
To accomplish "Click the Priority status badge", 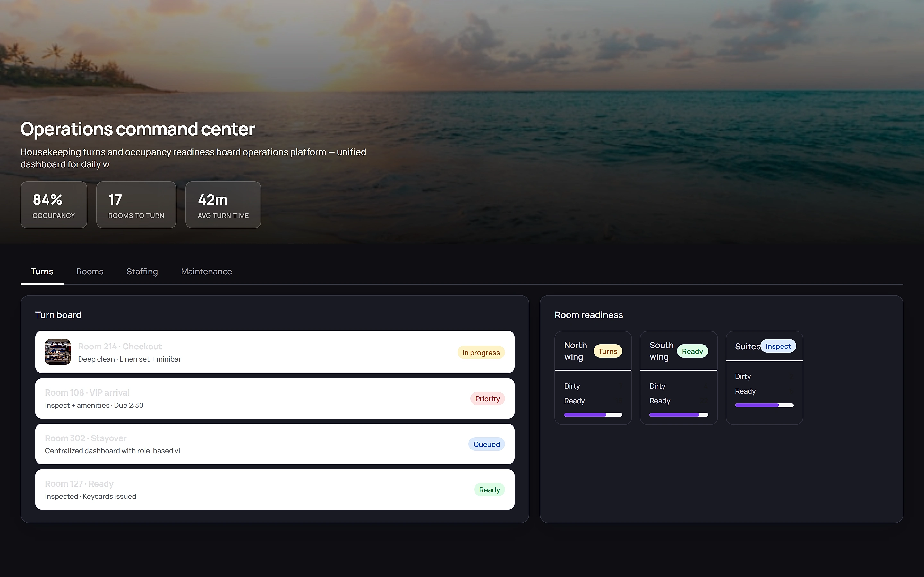I will coord(487,398).
